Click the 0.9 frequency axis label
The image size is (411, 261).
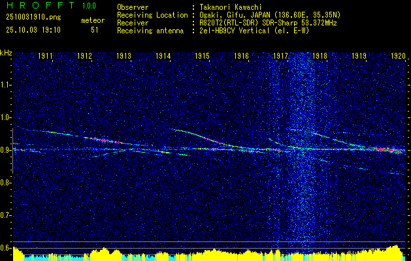(5, 150)
